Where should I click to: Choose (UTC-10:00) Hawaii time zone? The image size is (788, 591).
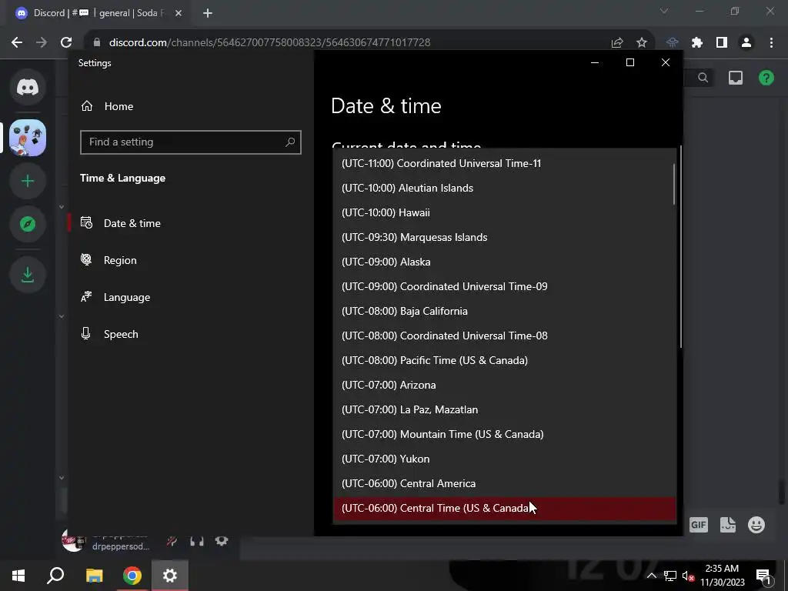coord(505,212)
